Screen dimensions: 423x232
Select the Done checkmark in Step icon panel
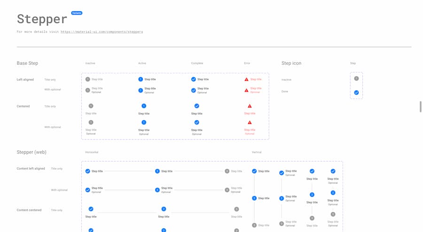pos(356,93)
